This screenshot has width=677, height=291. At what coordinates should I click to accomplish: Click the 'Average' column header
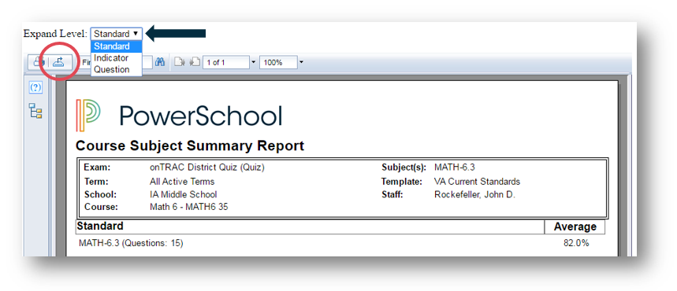[575, 227]
